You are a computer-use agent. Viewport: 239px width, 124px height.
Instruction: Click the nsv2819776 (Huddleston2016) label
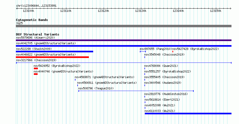click(166, 94)
